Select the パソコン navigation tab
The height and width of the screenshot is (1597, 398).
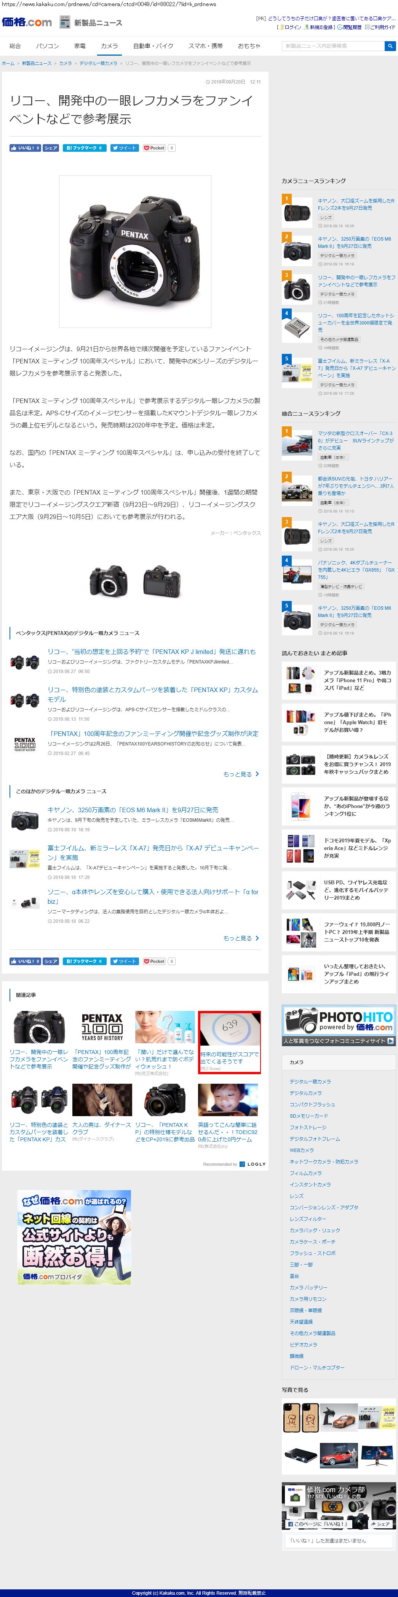coord(48,46)
